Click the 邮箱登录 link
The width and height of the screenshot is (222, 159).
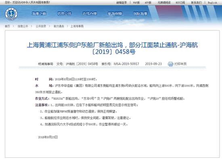(121, 2)
